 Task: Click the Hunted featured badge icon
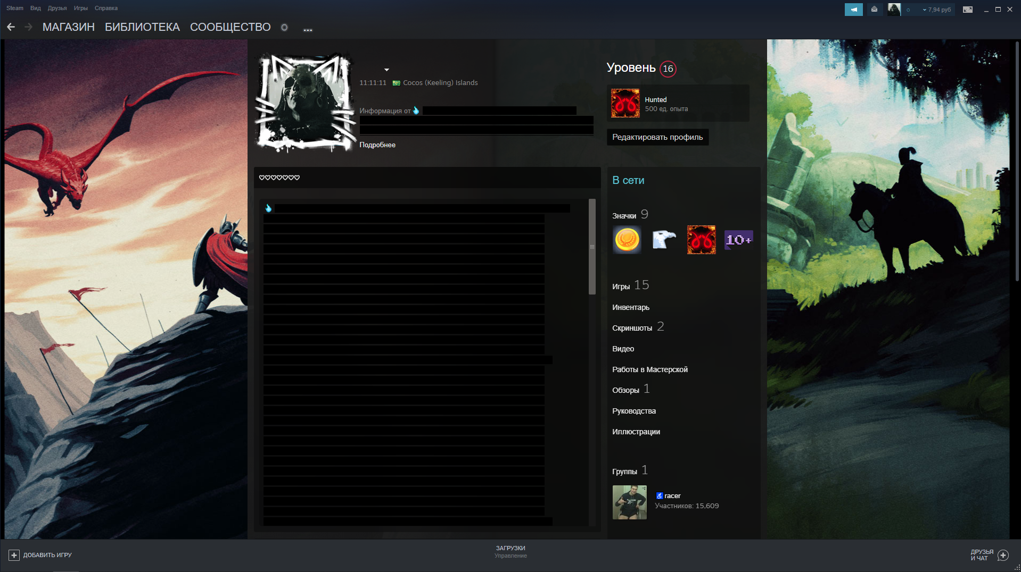(625, 103)
